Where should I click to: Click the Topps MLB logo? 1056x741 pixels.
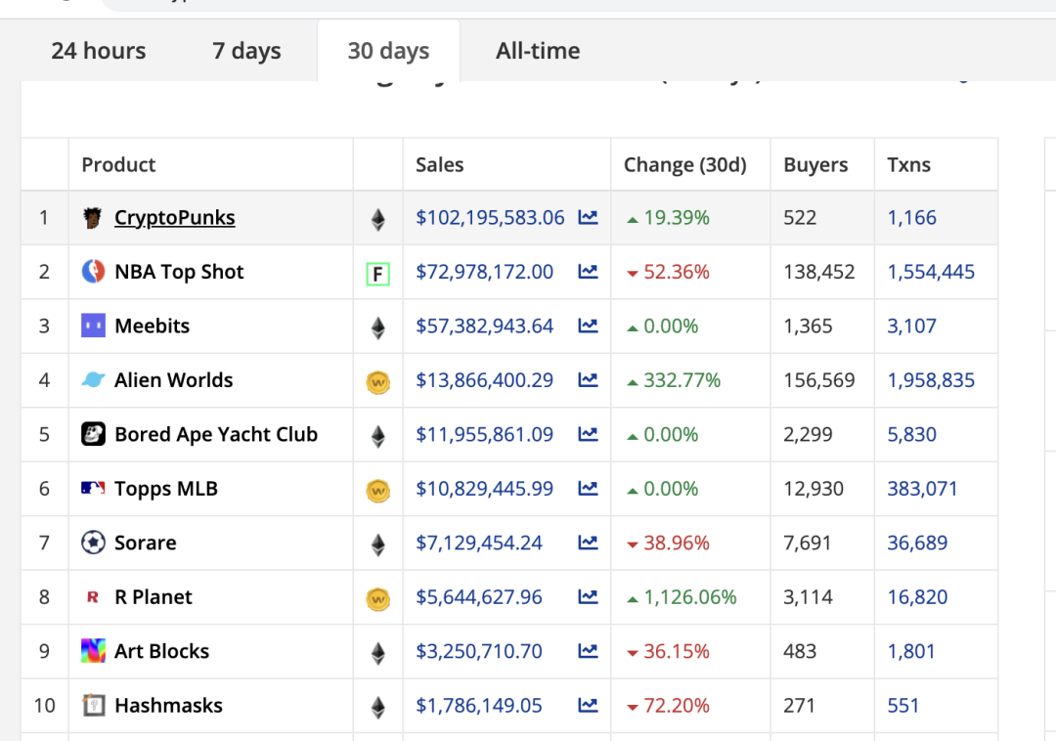[x=93, y=488]
